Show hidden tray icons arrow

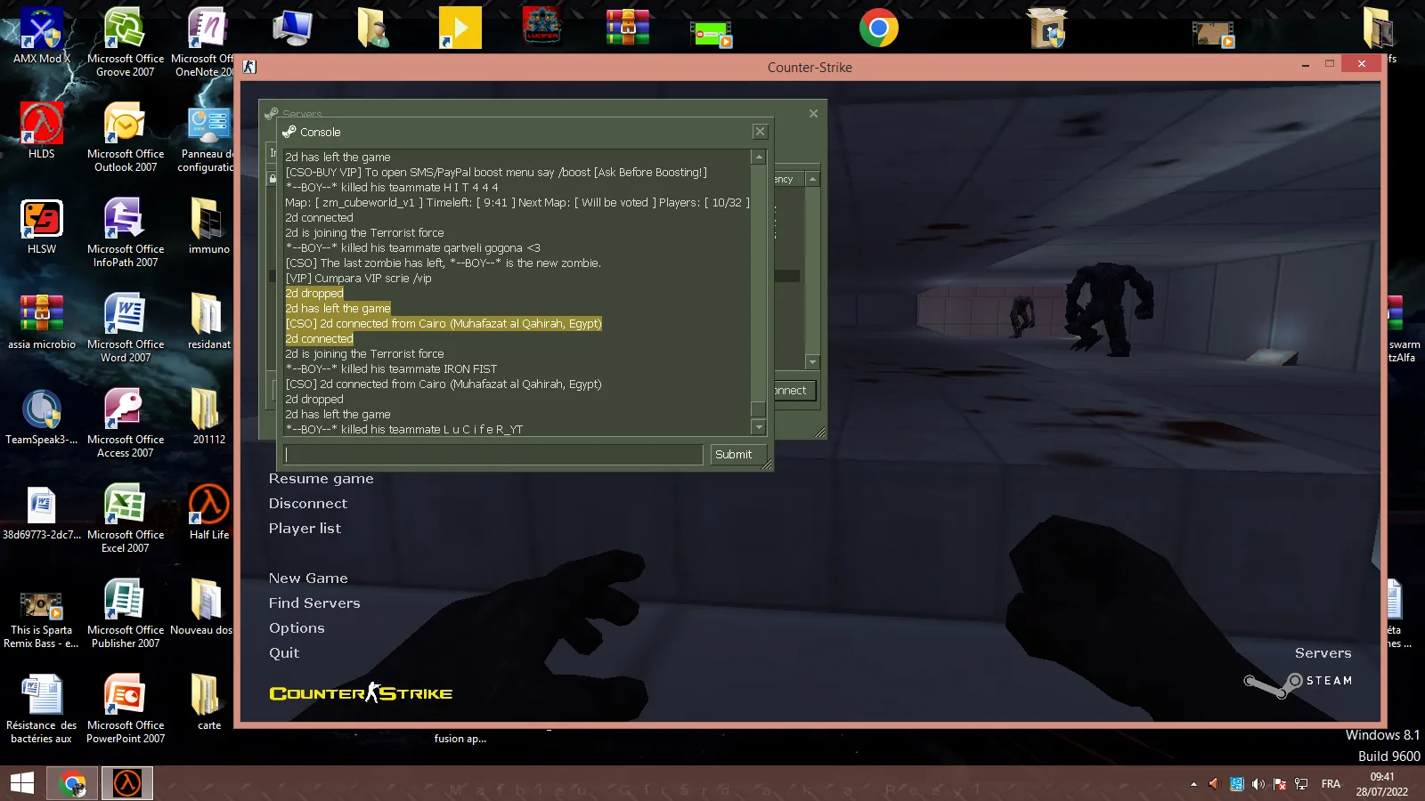tap(1193, 784)
